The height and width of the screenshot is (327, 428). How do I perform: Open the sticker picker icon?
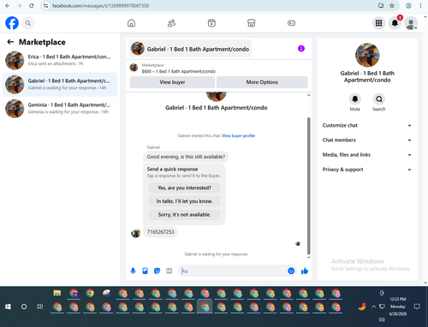click(157, 271)
